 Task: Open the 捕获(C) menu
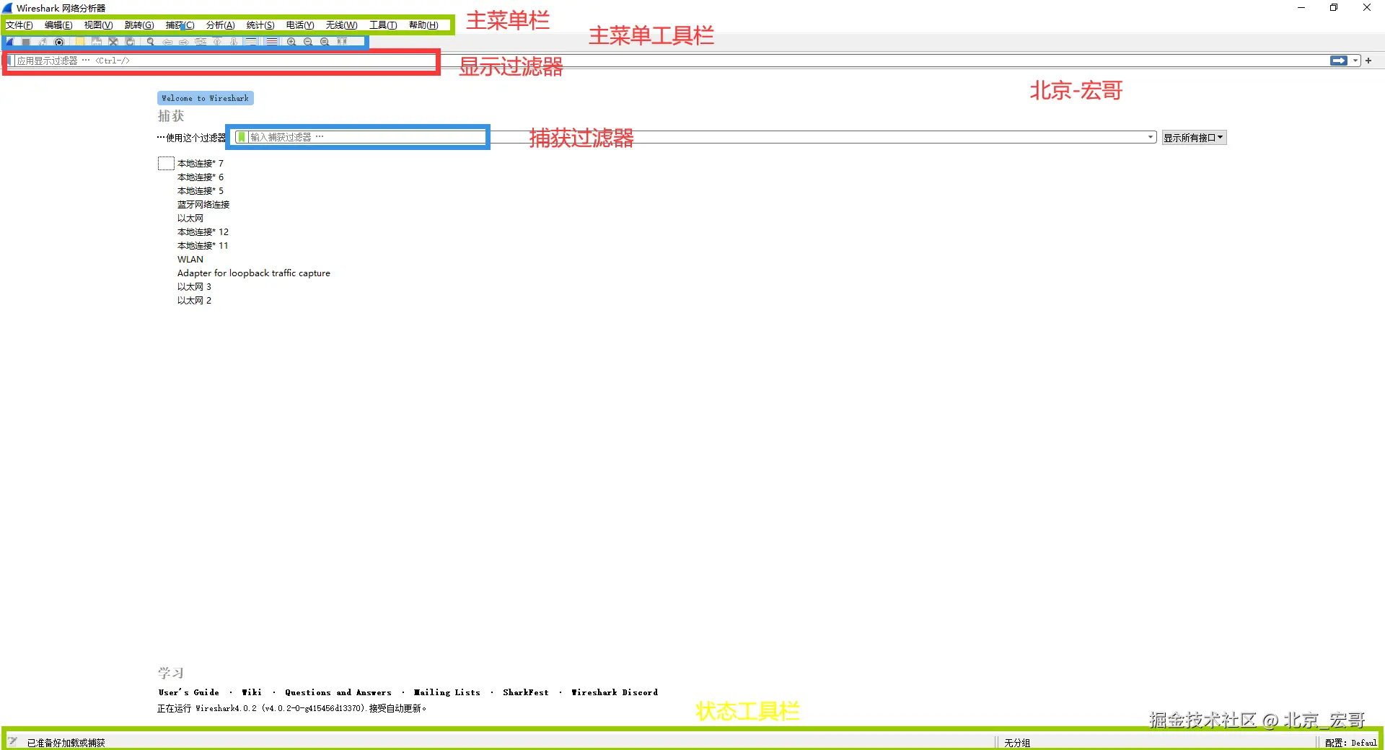pyautogui.click(x=180, y=25)
